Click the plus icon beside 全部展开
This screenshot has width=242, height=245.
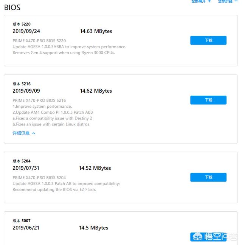209,2
